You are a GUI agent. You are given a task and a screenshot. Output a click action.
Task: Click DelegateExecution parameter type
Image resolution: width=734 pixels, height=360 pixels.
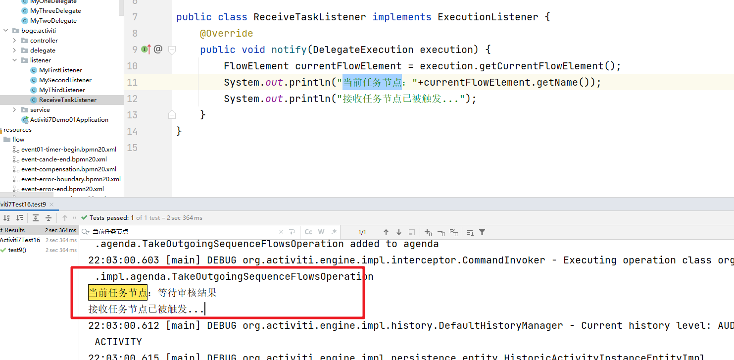coord(363,50)
